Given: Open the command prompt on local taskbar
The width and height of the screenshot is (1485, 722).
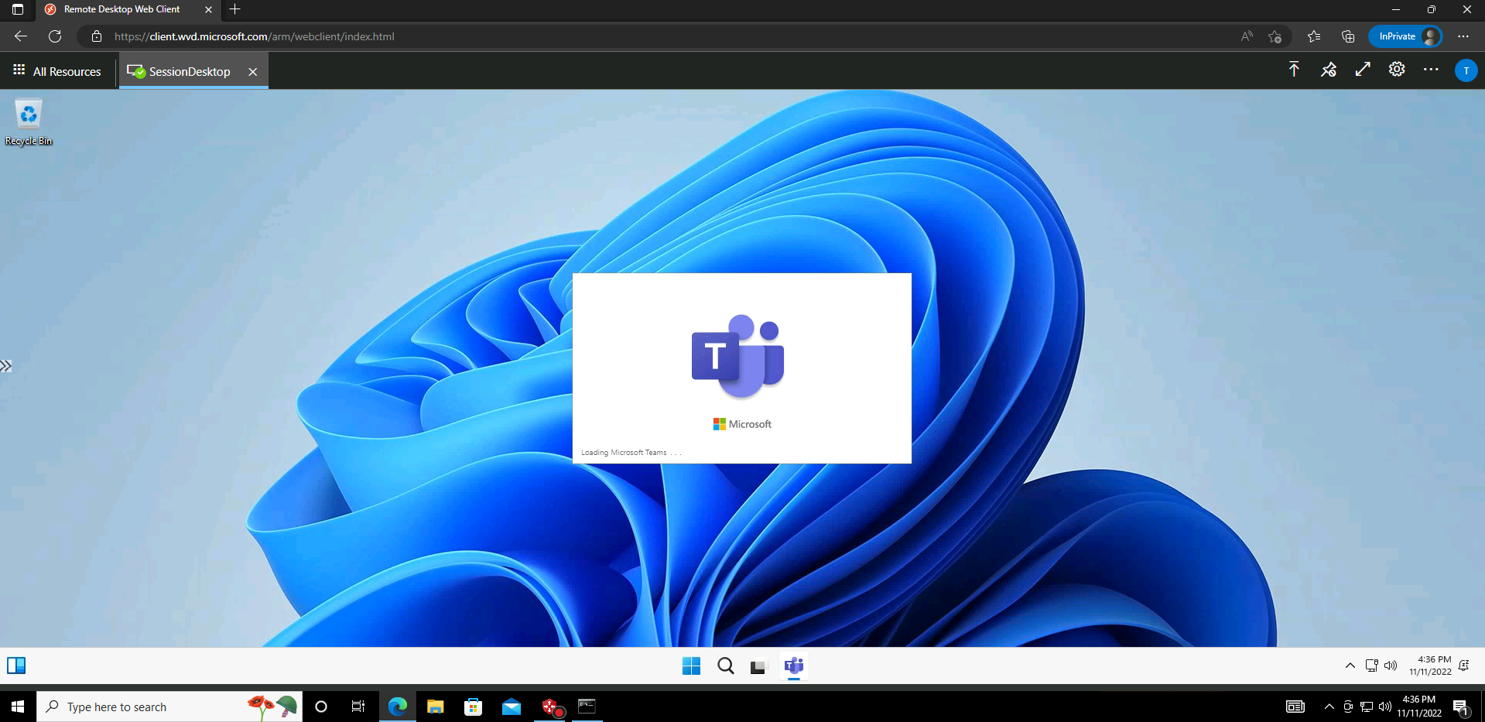Looking at the screenshot, I should [x=587, y=707].
